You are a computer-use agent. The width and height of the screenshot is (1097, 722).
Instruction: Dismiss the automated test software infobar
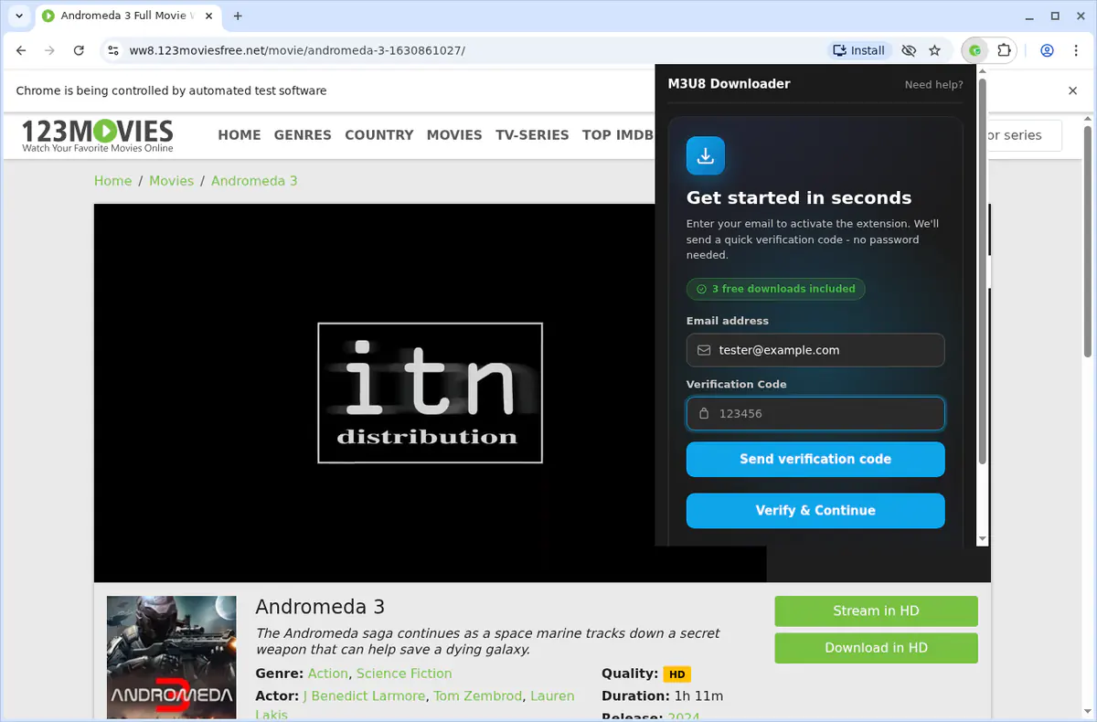click(1073, 90)
